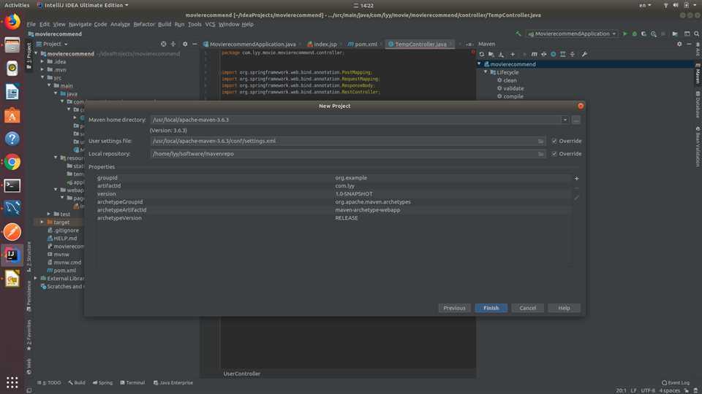This screenshot has height=394, width=702.
Task: Open Terminal tool window at bottom
Action: [x=132, y=383]
